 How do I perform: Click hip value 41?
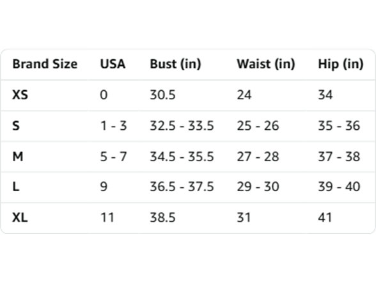coord(325,217)
